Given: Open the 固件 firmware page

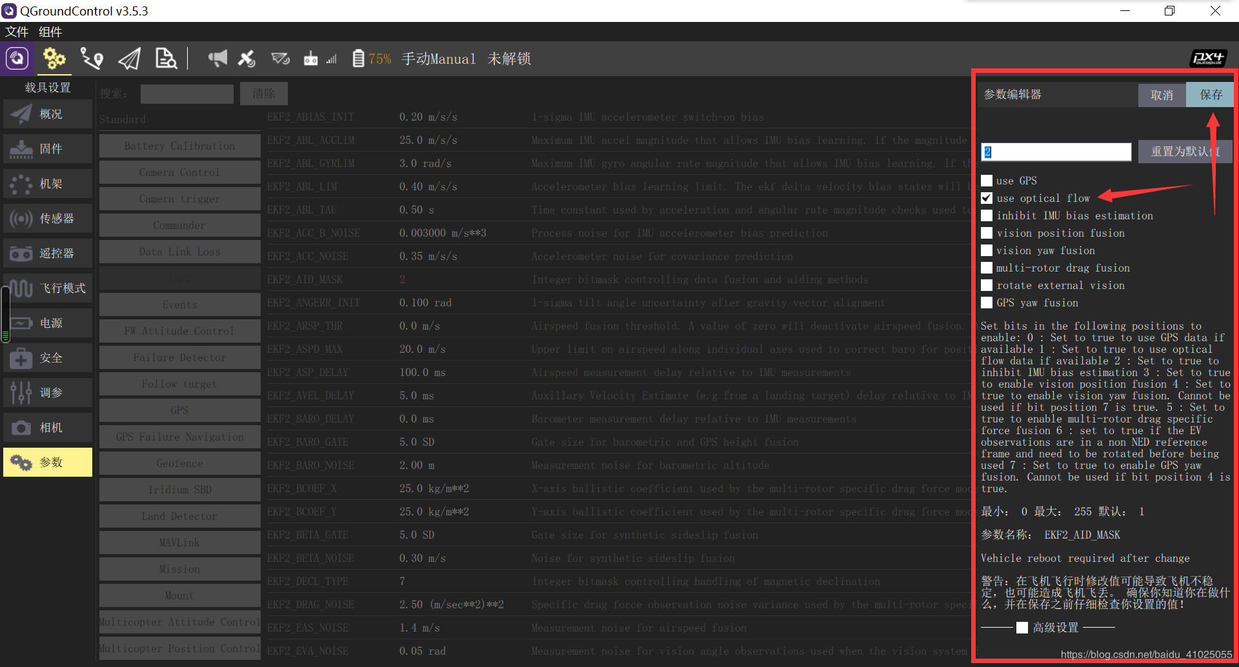Looking at the screenshot, I should pos(48,149).
